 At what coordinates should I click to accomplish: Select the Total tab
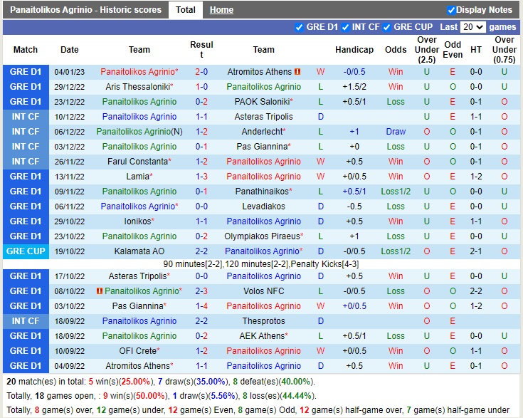click(186, 10)
